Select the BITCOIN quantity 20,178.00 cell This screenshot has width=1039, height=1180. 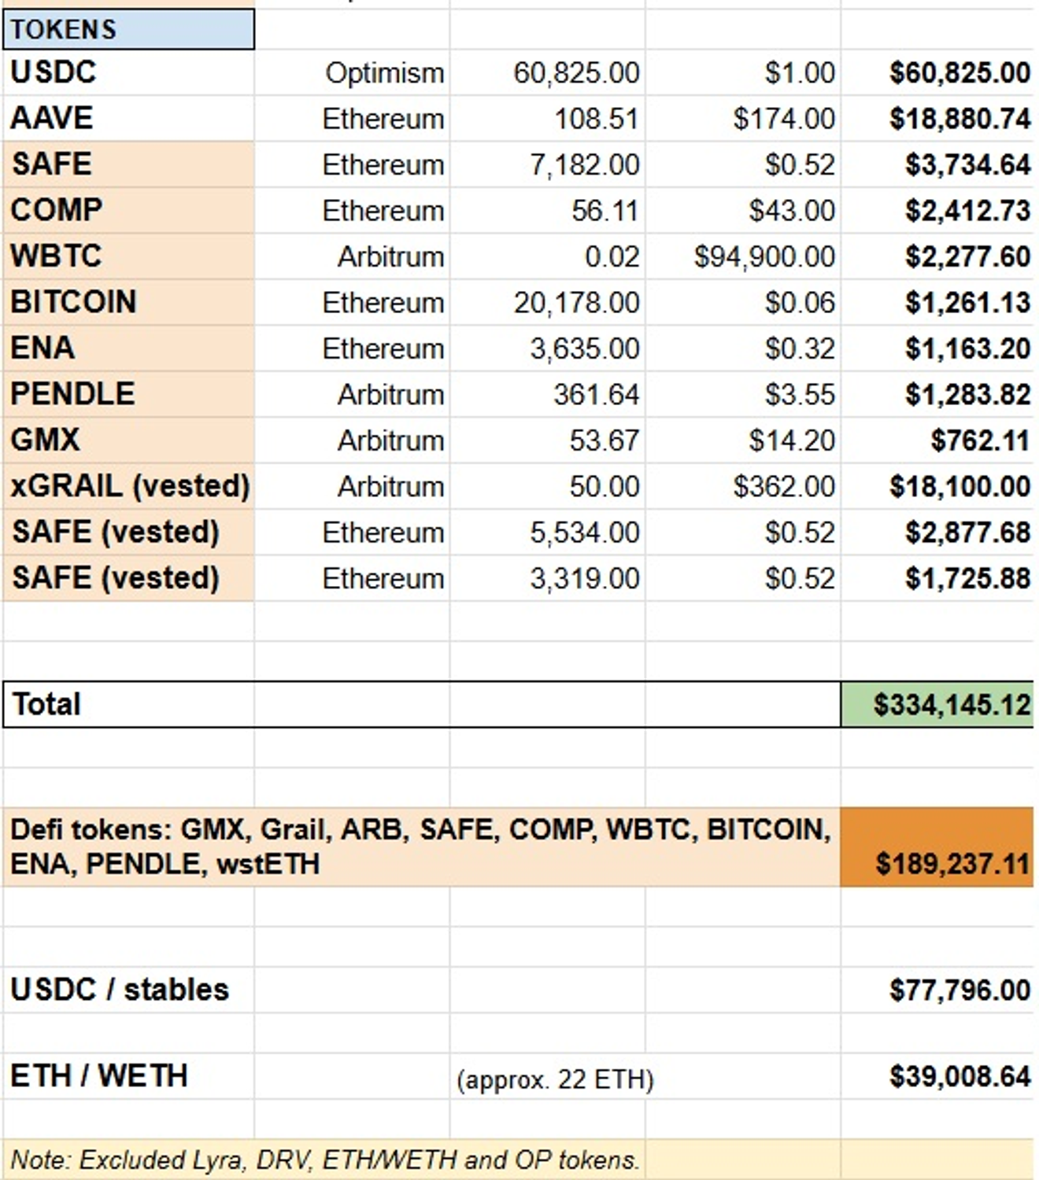[x=576, y=302]
